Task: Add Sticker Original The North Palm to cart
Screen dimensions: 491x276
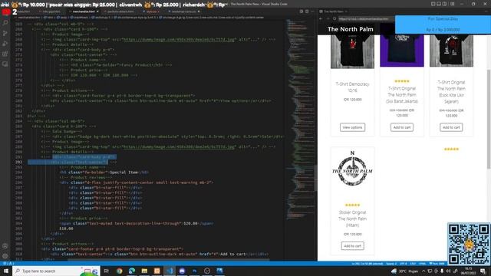Action: pyautogui.click(x=353, y=246)
